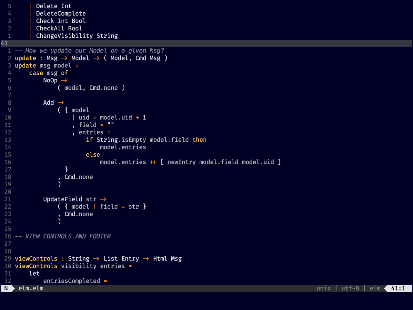Viewport: 413px width, 310px height.
Task: Click '( model, Cmd.none )' expression
Action: point(91,88)
